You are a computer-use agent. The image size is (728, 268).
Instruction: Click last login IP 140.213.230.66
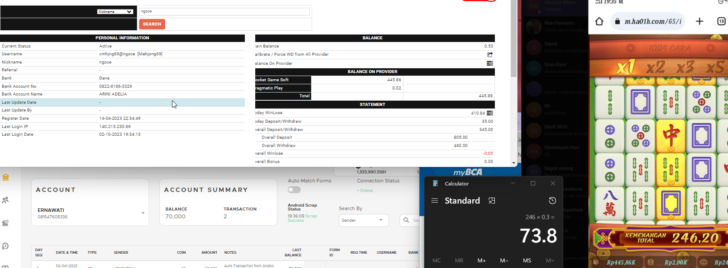click(x=115, y=127)
